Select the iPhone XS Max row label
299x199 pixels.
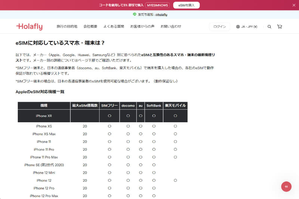click(44, 134)
